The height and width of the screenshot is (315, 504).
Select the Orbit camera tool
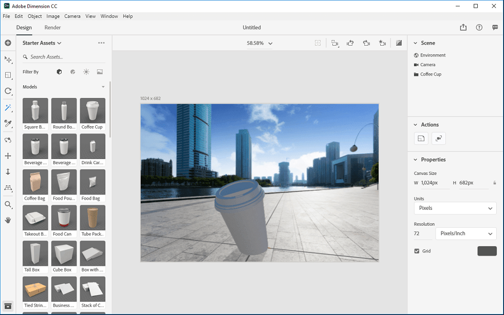point(8,140)
